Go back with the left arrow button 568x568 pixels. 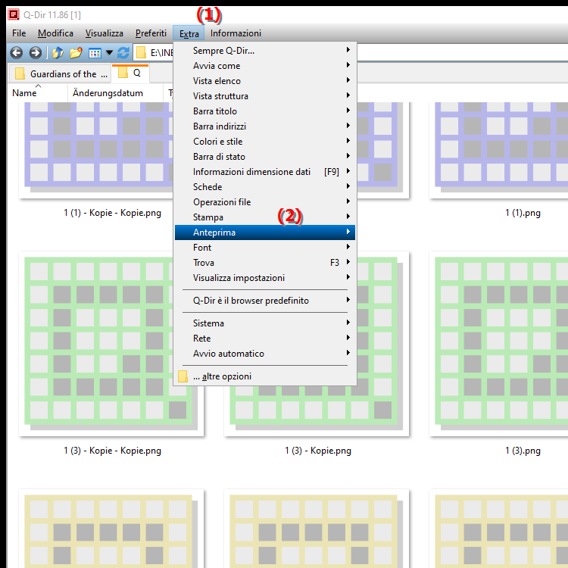click(17, 53)
